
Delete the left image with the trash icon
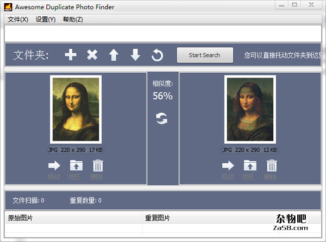click(x=98, y=165)
